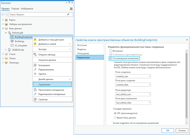Click the Локаторы folder icon
Image resolution: width=190 pixels, height=135 pixels.
pyautogui.click(x=6, y=63)
